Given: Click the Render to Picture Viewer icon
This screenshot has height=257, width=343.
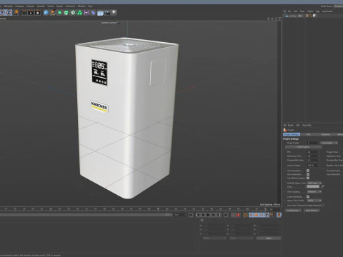Looking at the screenshot, I should pyautogui.click(x=31, y=13).
